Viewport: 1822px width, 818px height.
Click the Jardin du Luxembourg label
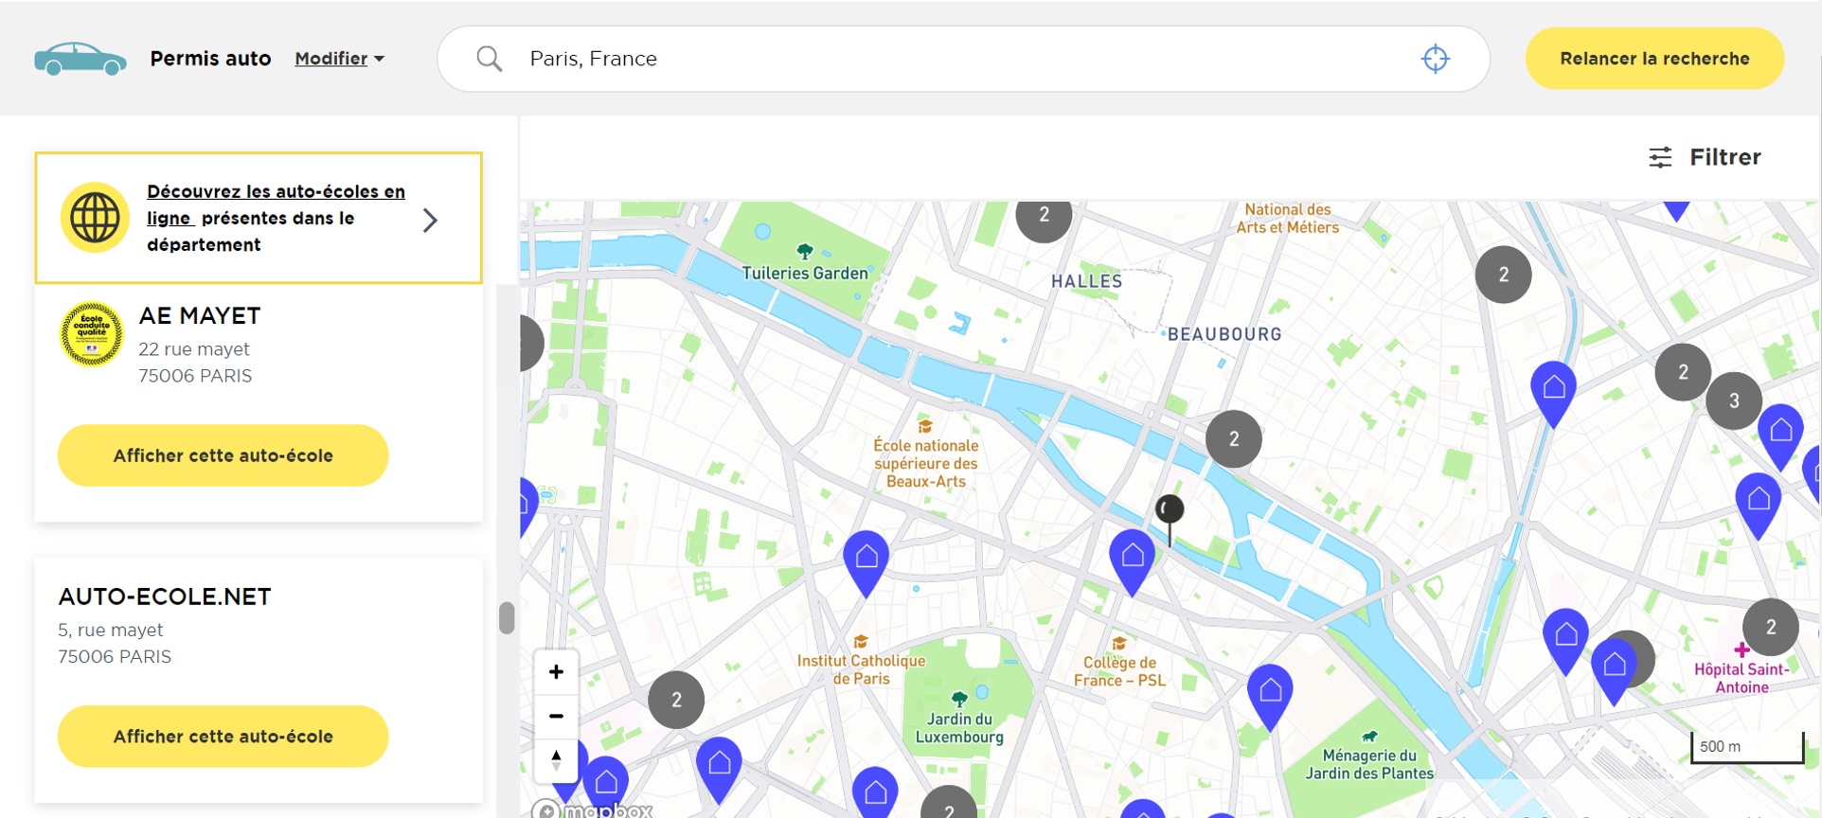click(x=959, y=728)
